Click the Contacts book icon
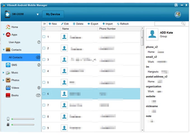 click(x=8, y=50)
